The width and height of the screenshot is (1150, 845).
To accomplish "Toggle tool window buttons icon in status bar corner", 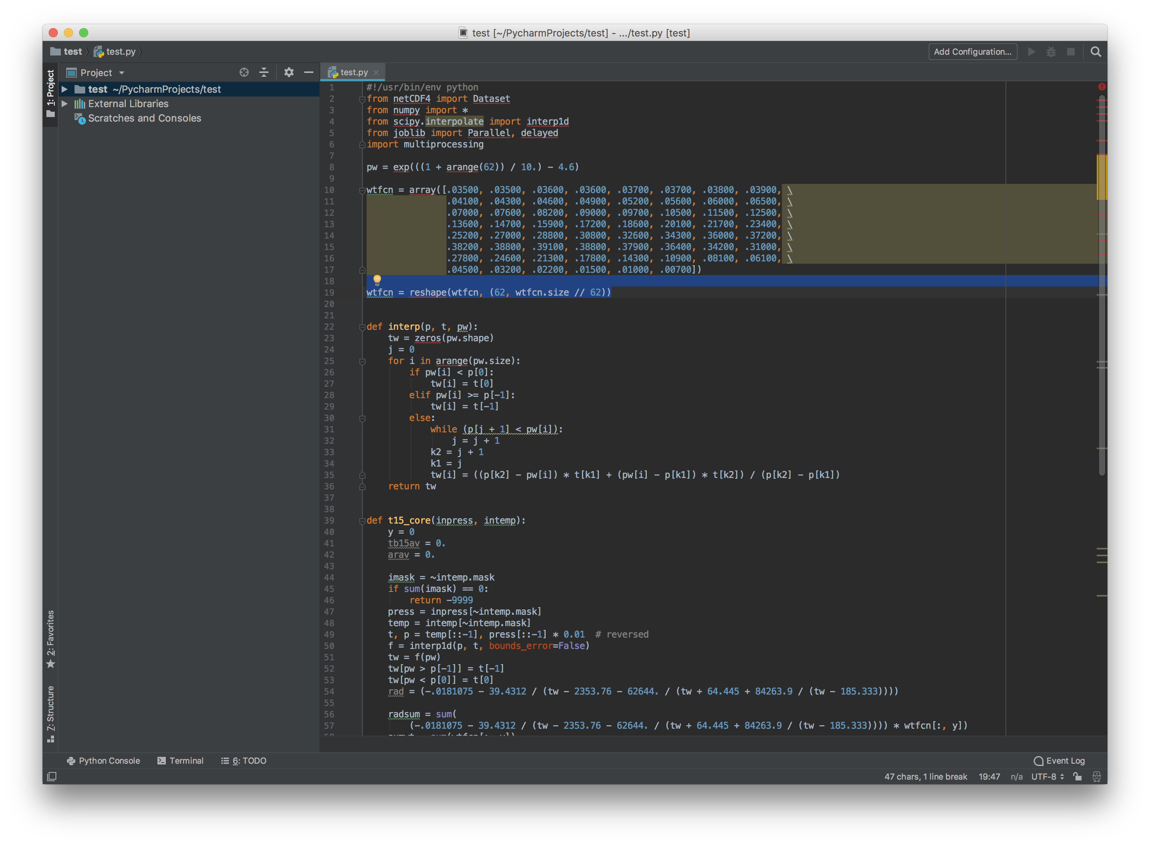I will (x=52, y=777).
